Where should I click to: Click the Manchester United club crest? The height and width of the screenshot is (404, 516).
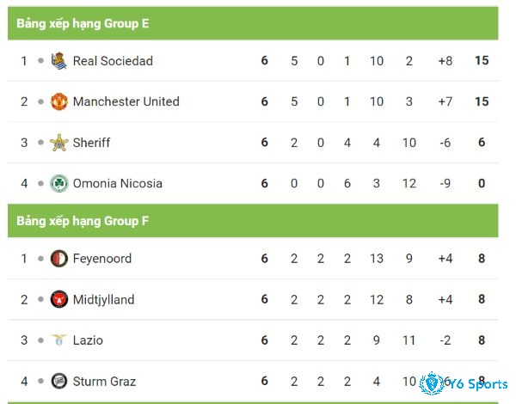pyautogui.click(x=58, y=101)
